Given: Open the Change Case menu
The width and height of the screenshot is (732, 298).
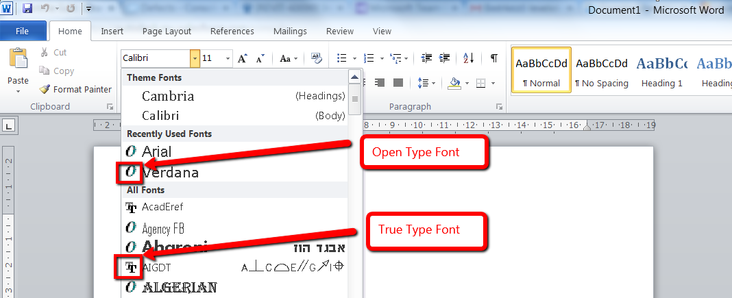Looking at the screenshot, I should [289, 58].
